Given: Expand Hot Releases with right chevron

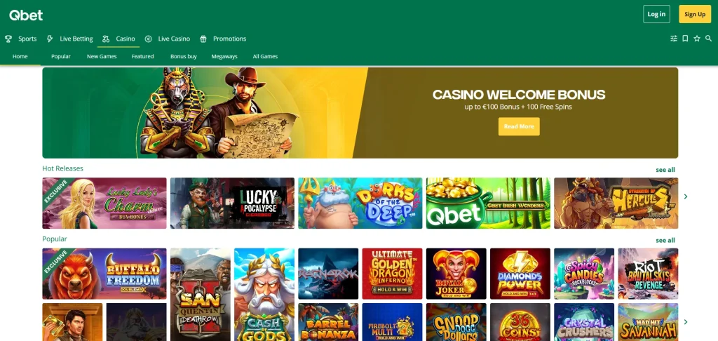Looking at the screenshot, I should pyautogui.click(x=686, y=196).
